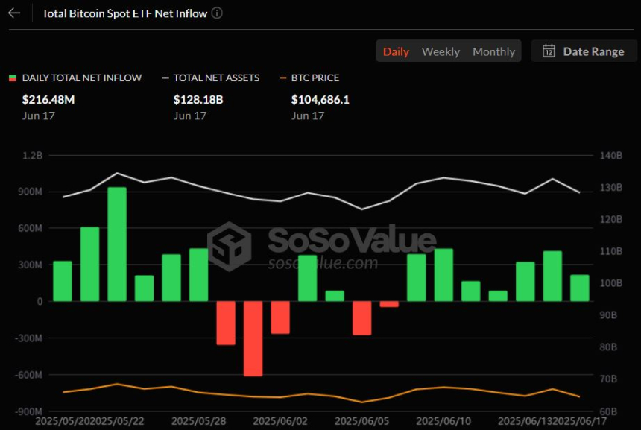Click the 100B right axis label
This screenshot has width=641, height=430.
pos(610,283)
